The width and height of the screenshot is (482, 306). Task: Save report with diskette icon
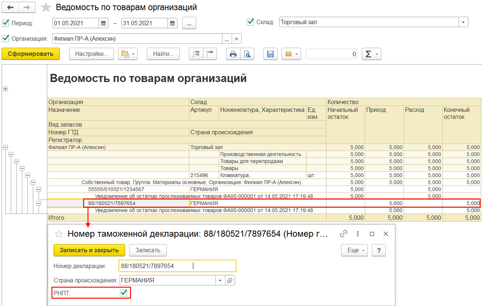(270, 54)
